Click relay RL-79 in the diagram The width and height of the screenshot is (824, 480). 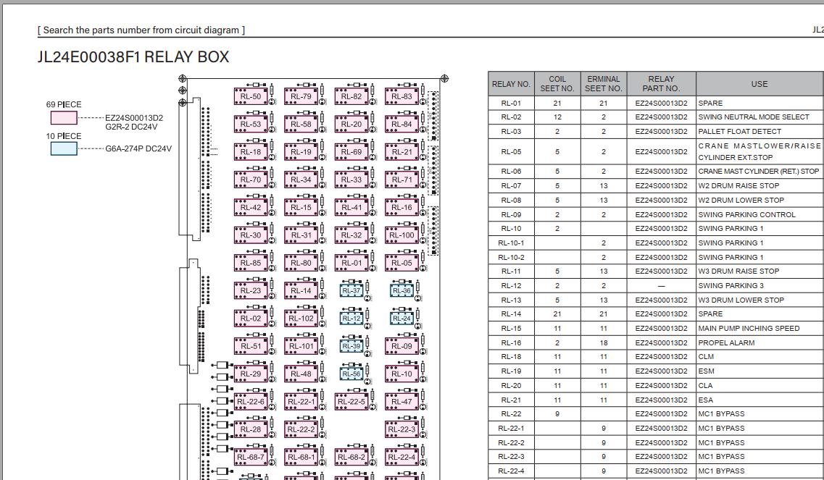[x=301, y=96]
